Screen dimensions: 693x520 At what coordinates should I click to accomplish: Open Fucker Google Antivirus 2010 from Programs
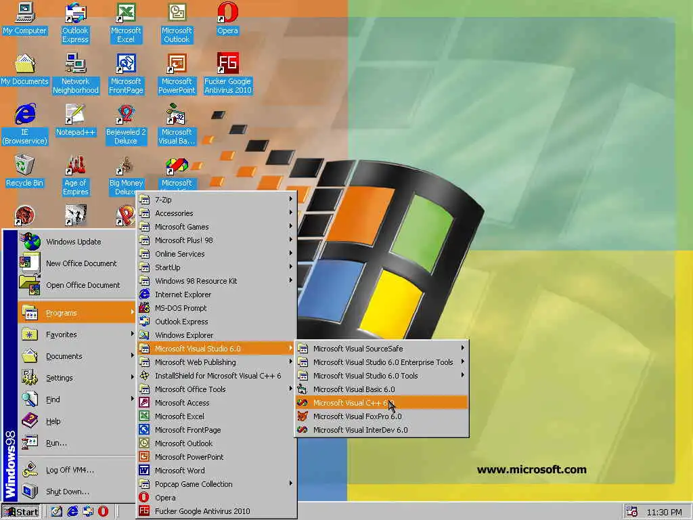tap(217, 511)
